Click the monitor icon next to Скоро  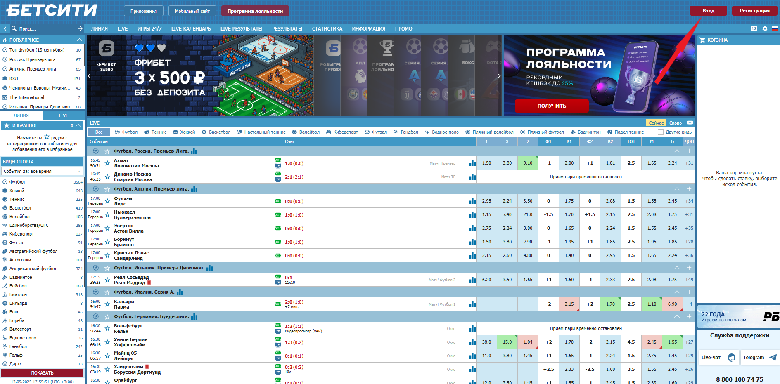690,123
